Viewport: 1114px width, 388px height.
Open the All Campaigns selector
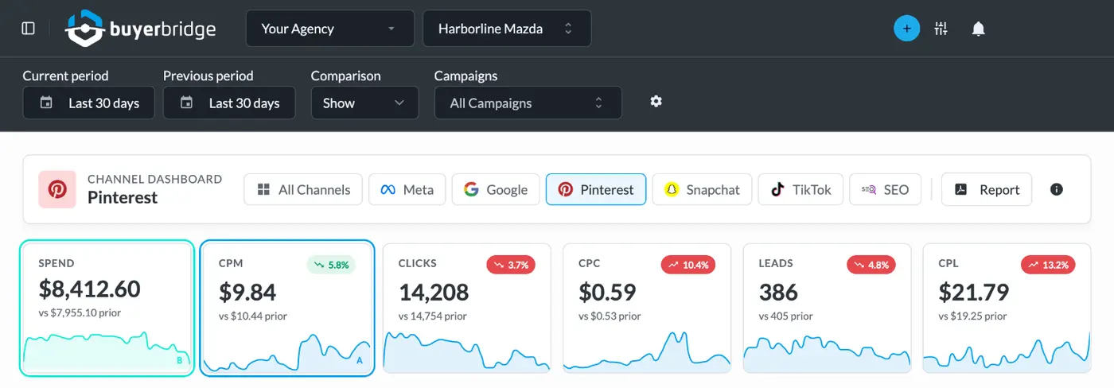click(x=528, y=103)
